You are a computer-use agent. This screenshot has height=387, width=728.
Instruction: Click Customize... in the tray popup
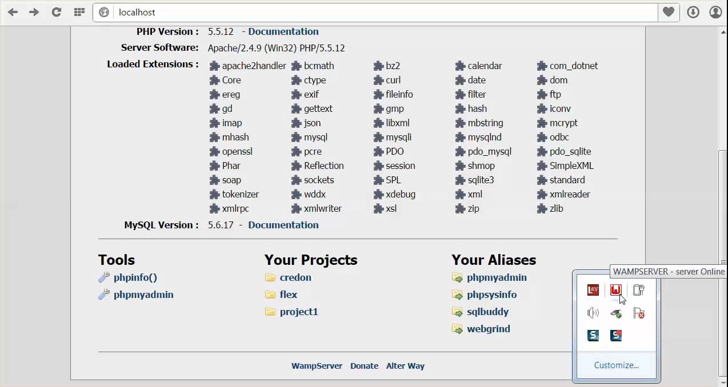[x=616, y=365]
